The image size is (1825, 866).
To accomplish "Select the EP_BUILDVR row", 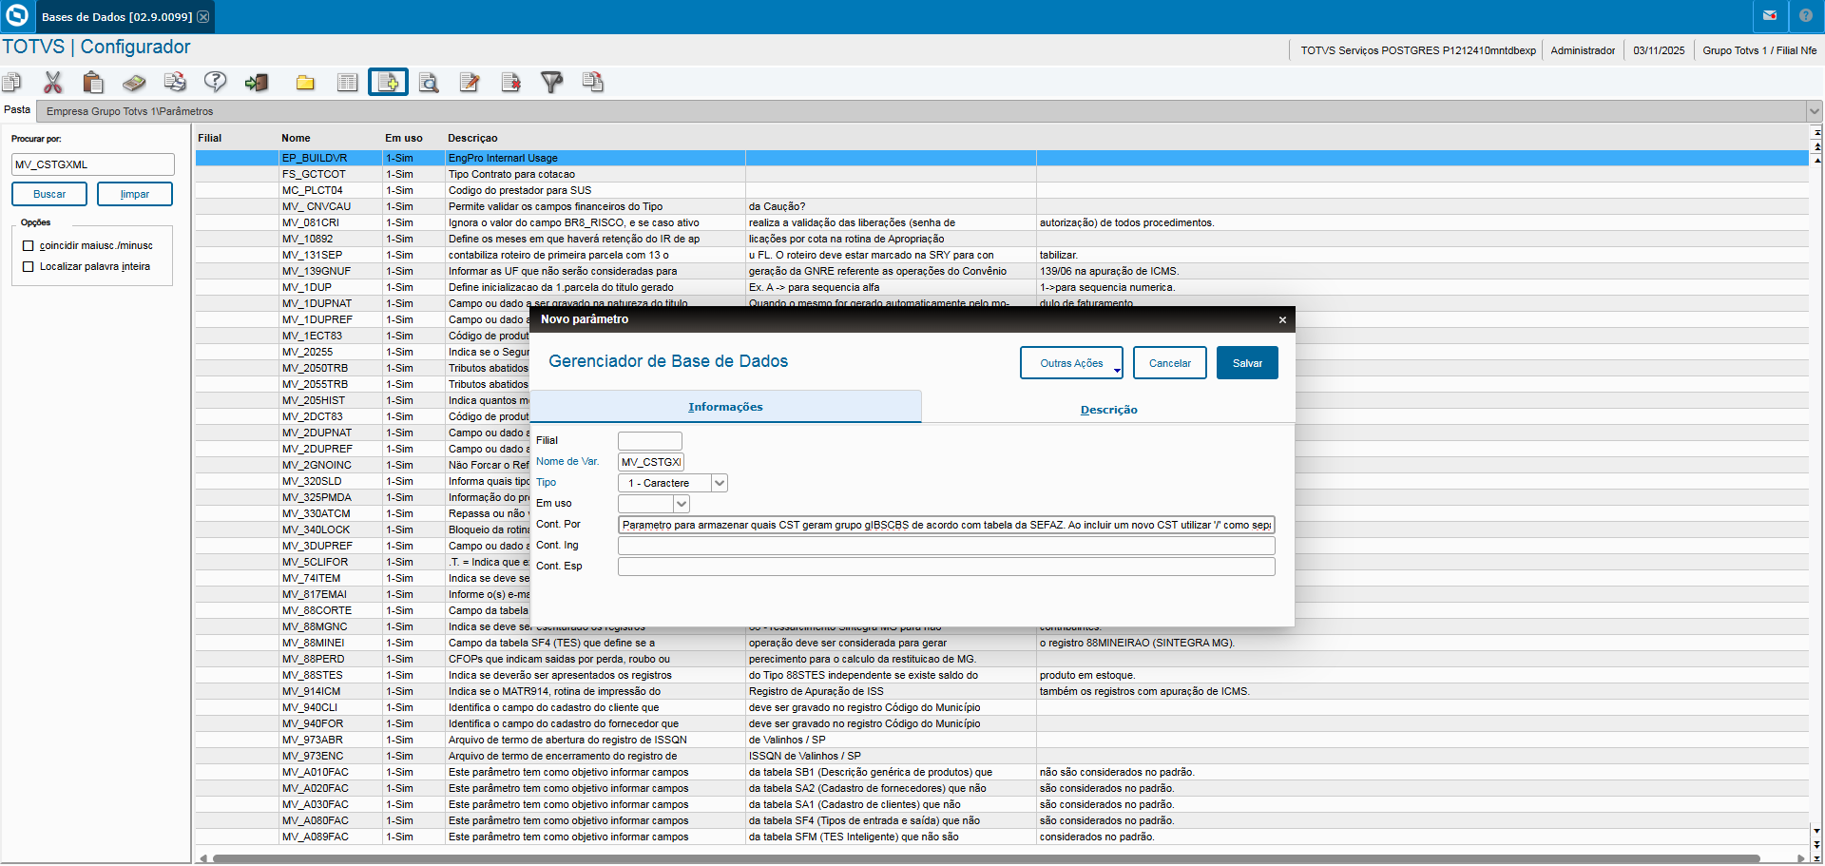I will [x=1002, y=158].
